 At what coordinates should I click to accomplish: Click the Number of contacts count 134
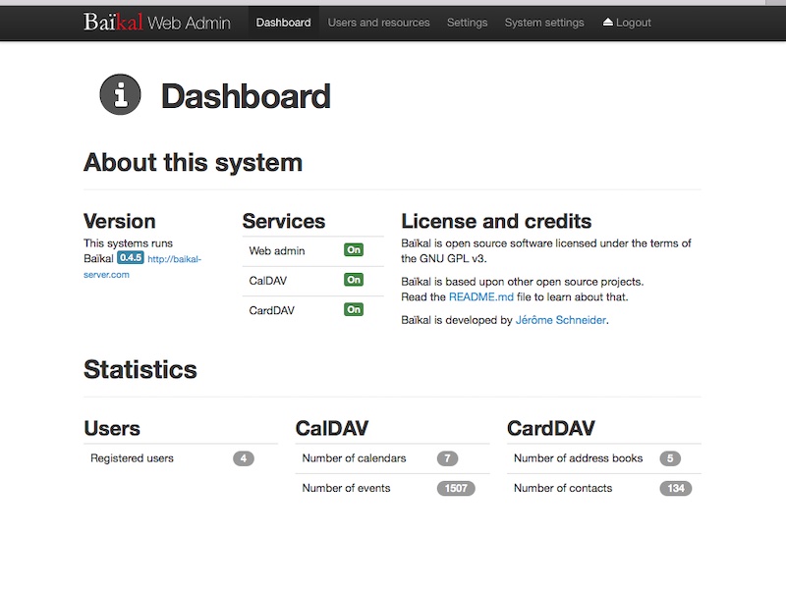coord(676,488)
